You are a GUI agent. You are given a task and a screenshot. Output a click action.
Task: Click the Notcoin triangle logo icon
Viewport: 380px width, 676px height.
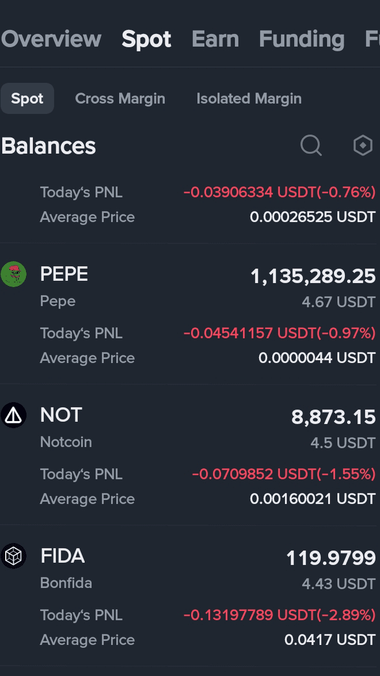13,415
